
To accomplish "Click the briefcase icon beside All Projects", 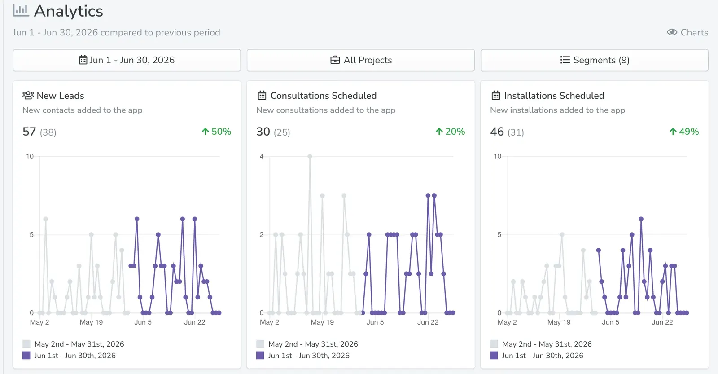I will [x=335, y=60].
